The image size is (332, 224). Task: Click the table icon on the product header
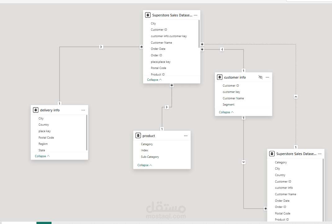pos(138,136)
